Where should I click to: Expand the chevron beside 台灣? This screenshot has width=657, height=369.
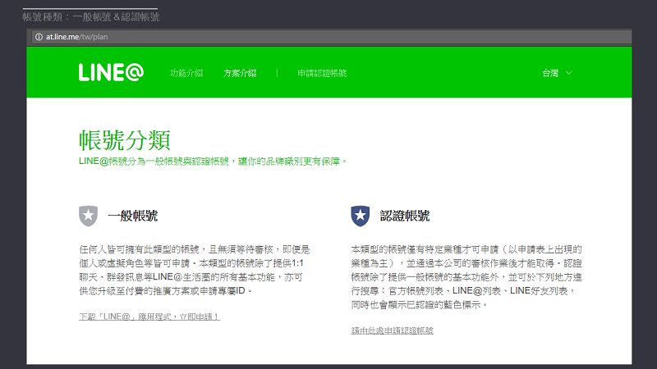point(568,73)
